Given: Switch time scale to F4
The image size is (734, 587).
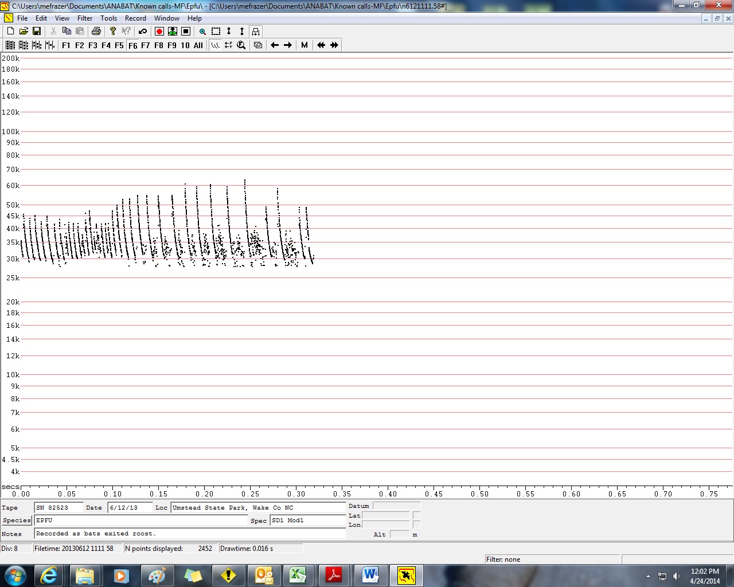Looking at the screenshot, I should coord(106,45).
